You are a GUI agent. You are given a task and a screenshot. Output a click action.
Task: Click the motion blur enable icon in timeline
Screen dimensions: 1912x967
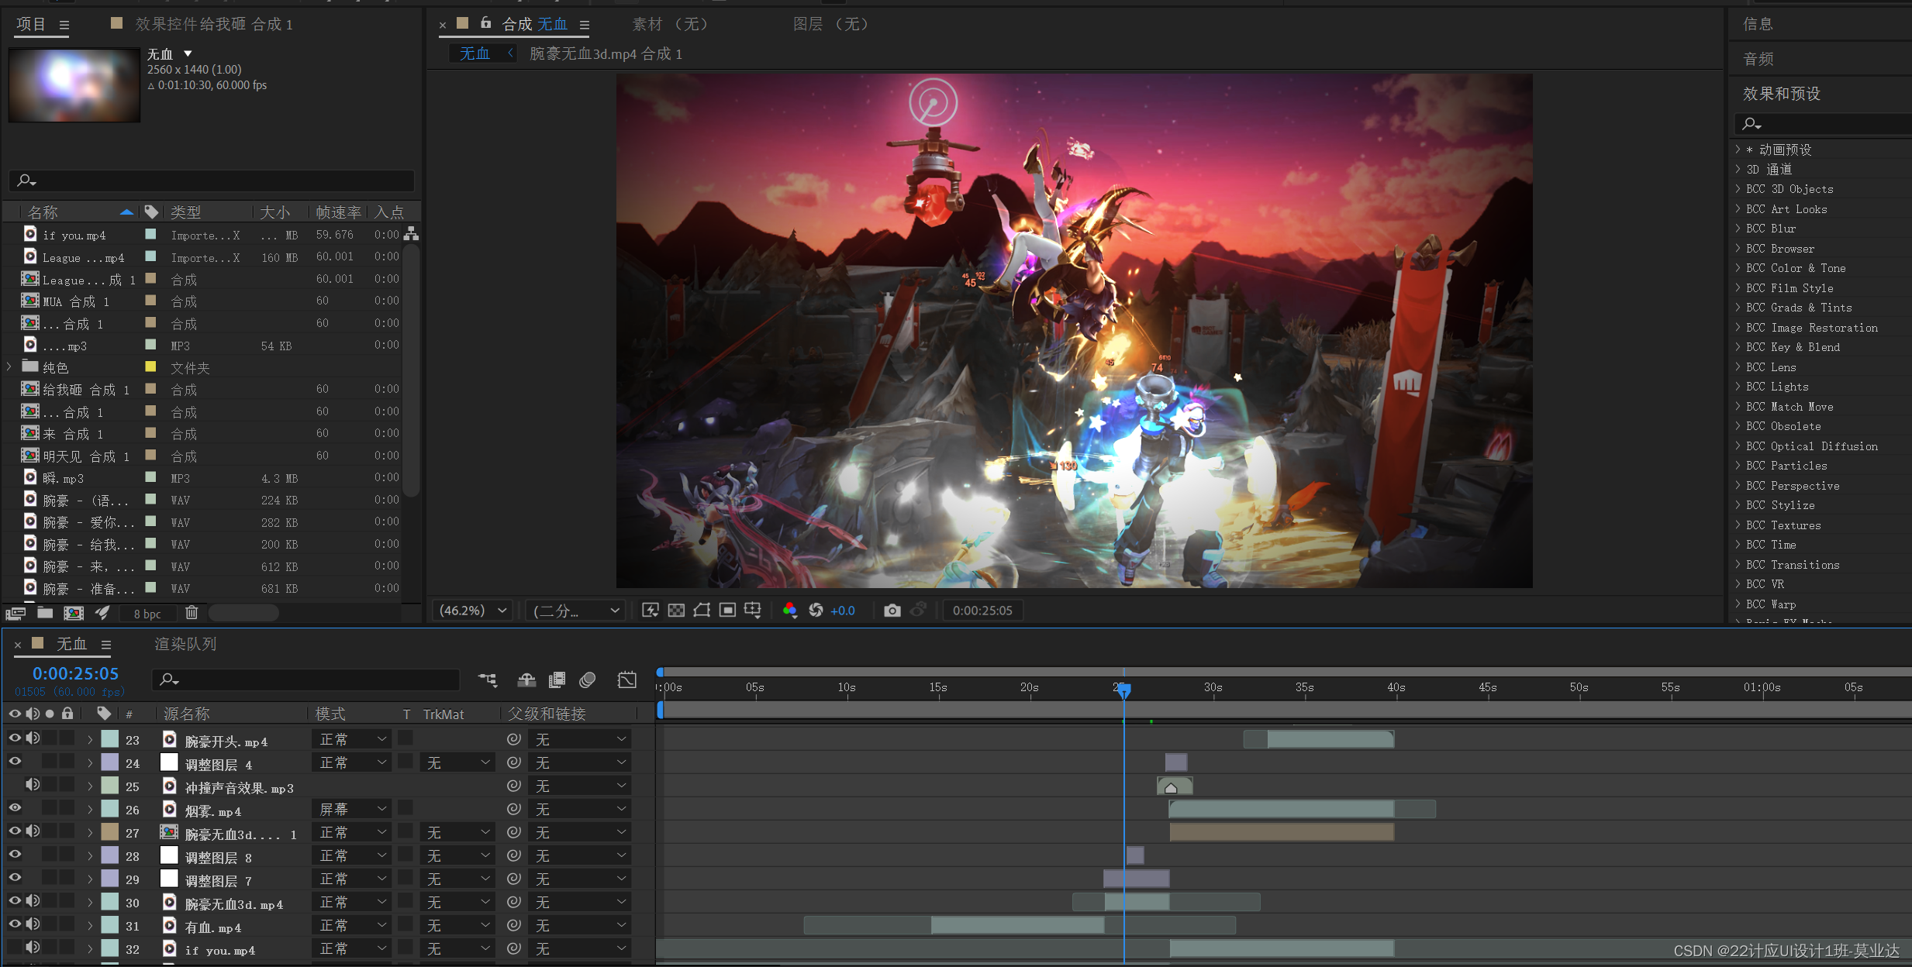pos(588,680)
